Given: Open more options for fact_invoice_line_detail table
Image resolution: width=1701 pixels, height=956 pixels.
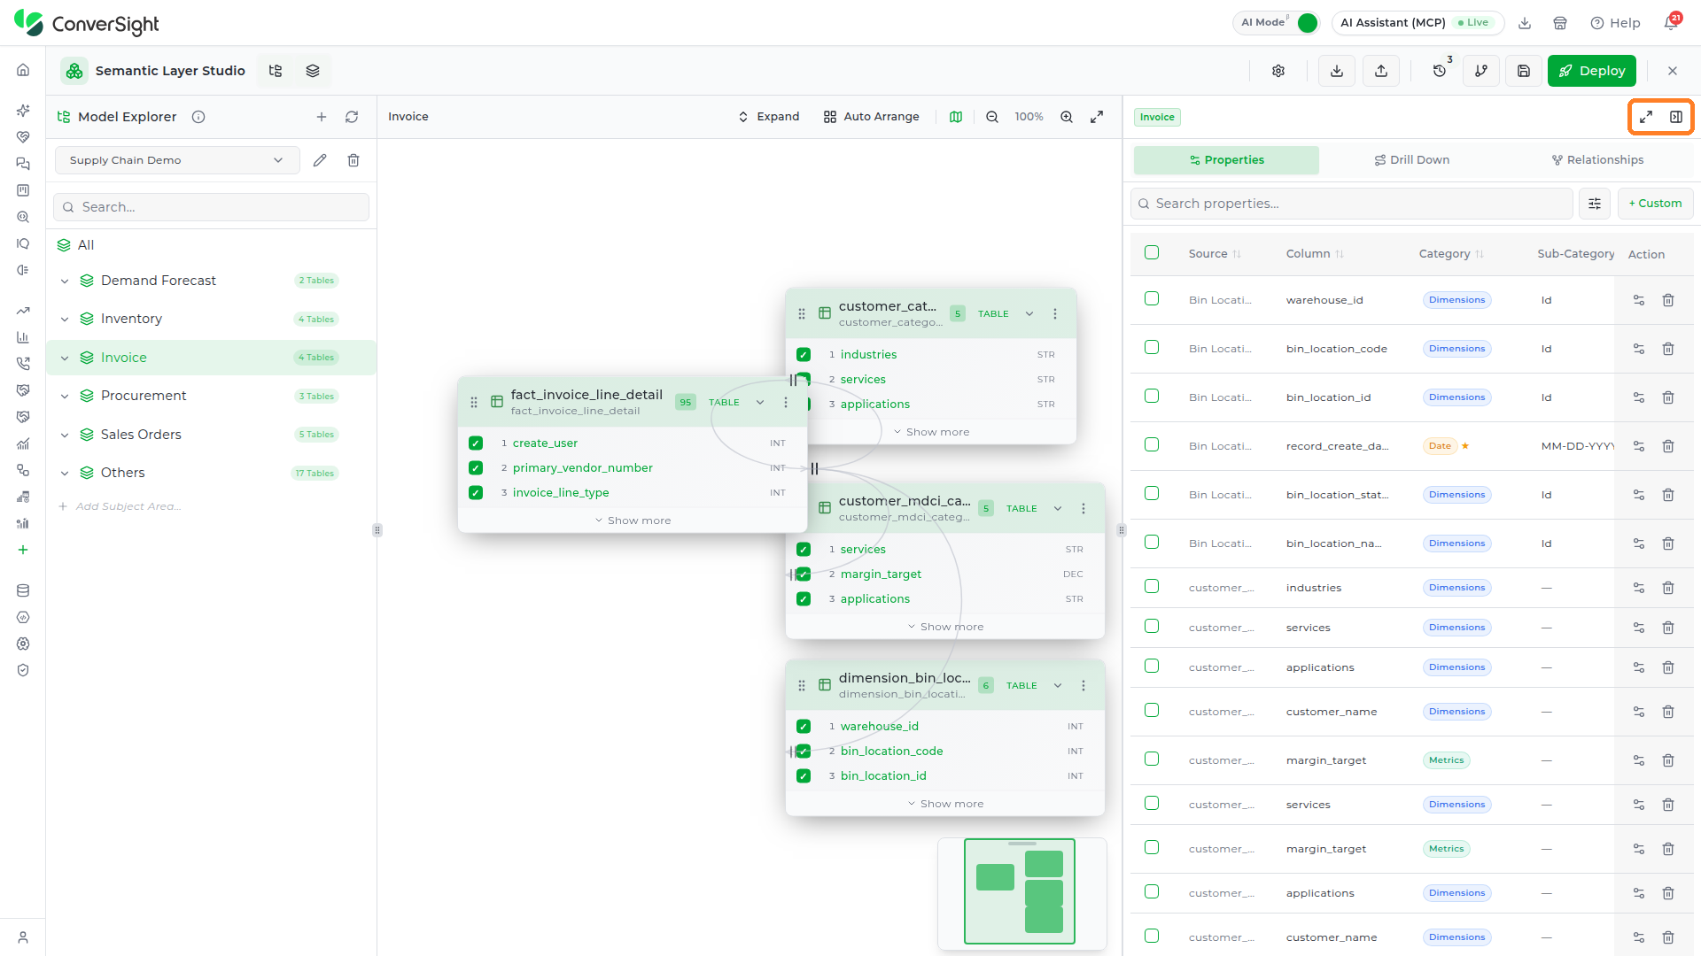Looking at the screenshot, I should [786, 402].
